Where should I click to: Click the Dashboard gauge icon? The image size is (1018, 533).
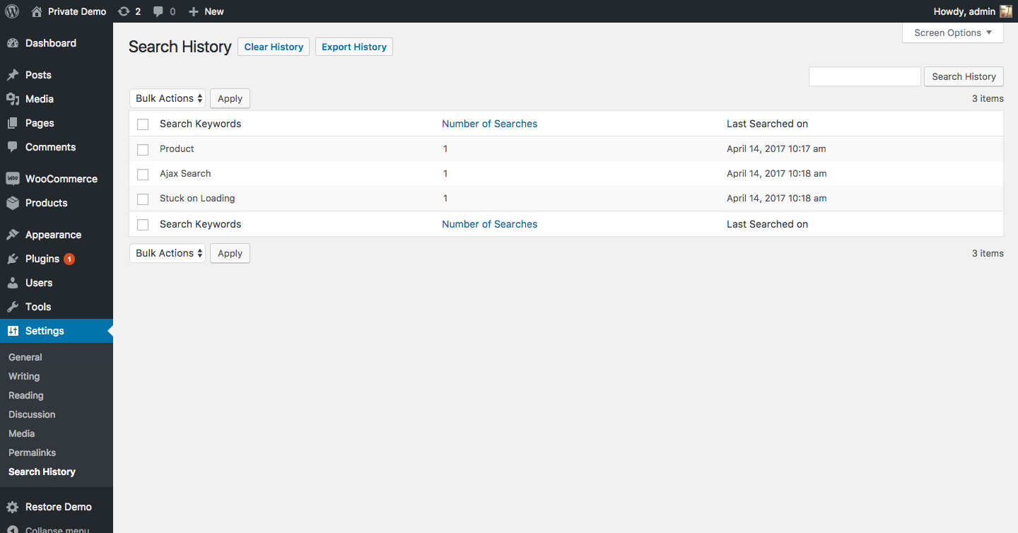(13, 43)
